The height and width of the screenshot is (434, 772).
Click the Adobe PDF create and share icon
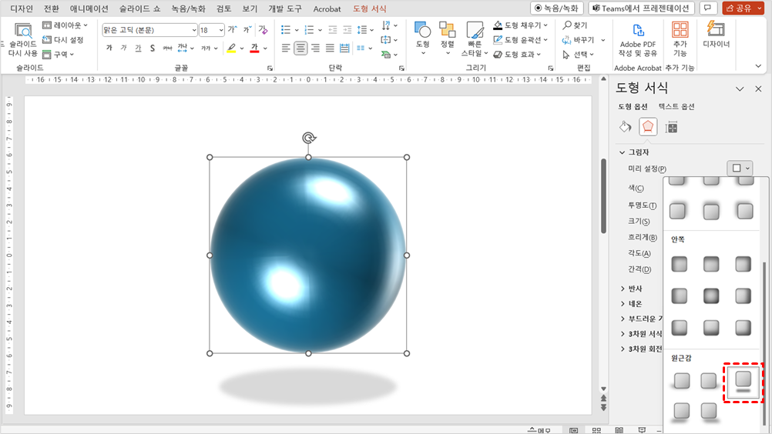pos(637,31)
